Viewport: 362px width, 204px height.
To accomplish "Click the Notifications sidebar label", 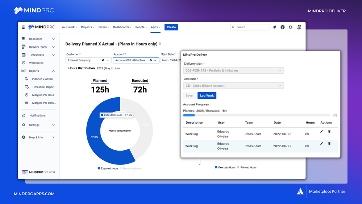I will click(37, 115).
